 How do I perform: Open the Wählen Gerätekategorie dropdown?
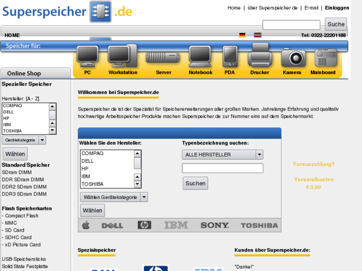(114, 197)
